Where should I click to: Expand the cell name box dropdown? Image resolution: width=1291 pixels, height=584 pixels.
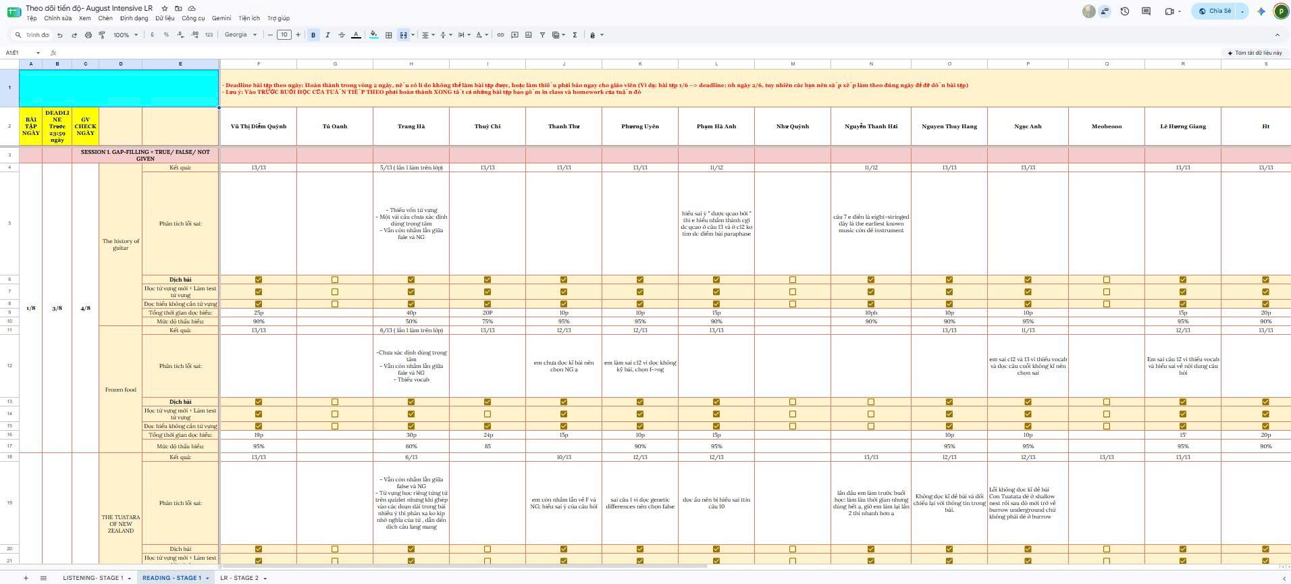click(38, 53)
